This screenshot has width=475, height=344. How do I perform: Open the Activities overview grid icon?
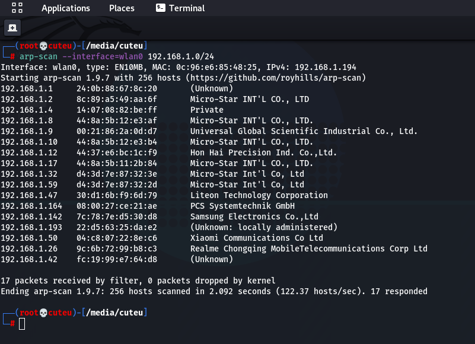tap(17, 8)
